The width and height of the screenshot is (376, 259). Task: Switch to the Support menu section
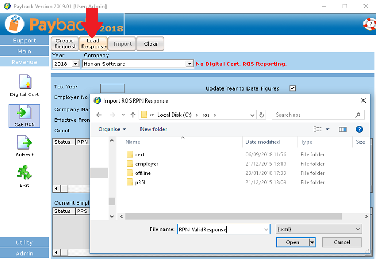pos(25,40)
